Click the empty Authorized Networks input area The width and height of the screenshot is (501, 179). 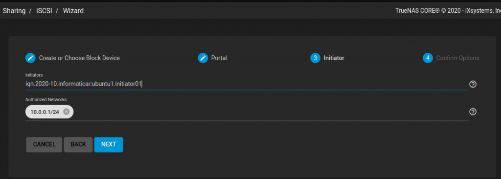[271, 112]
